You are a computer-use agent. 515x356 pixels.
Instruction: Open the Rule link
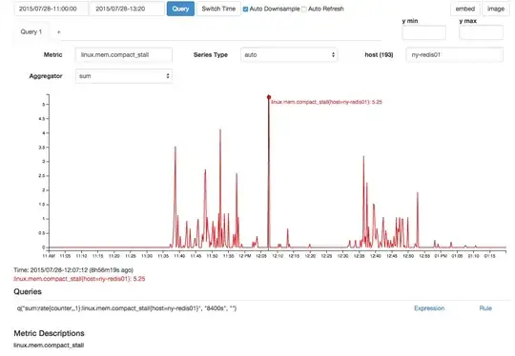[x=485, y=308]
